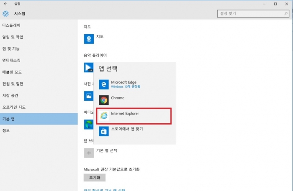Open 알림 및 작업 settings
The width and height of the screenshot is (293, 191).
tap(39, 37)
